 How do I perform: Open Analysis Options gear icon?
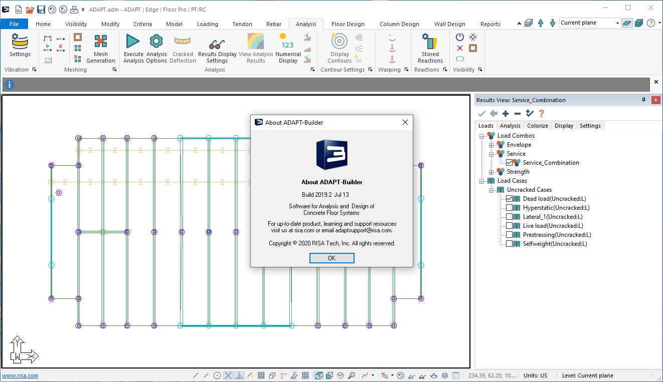156,42
